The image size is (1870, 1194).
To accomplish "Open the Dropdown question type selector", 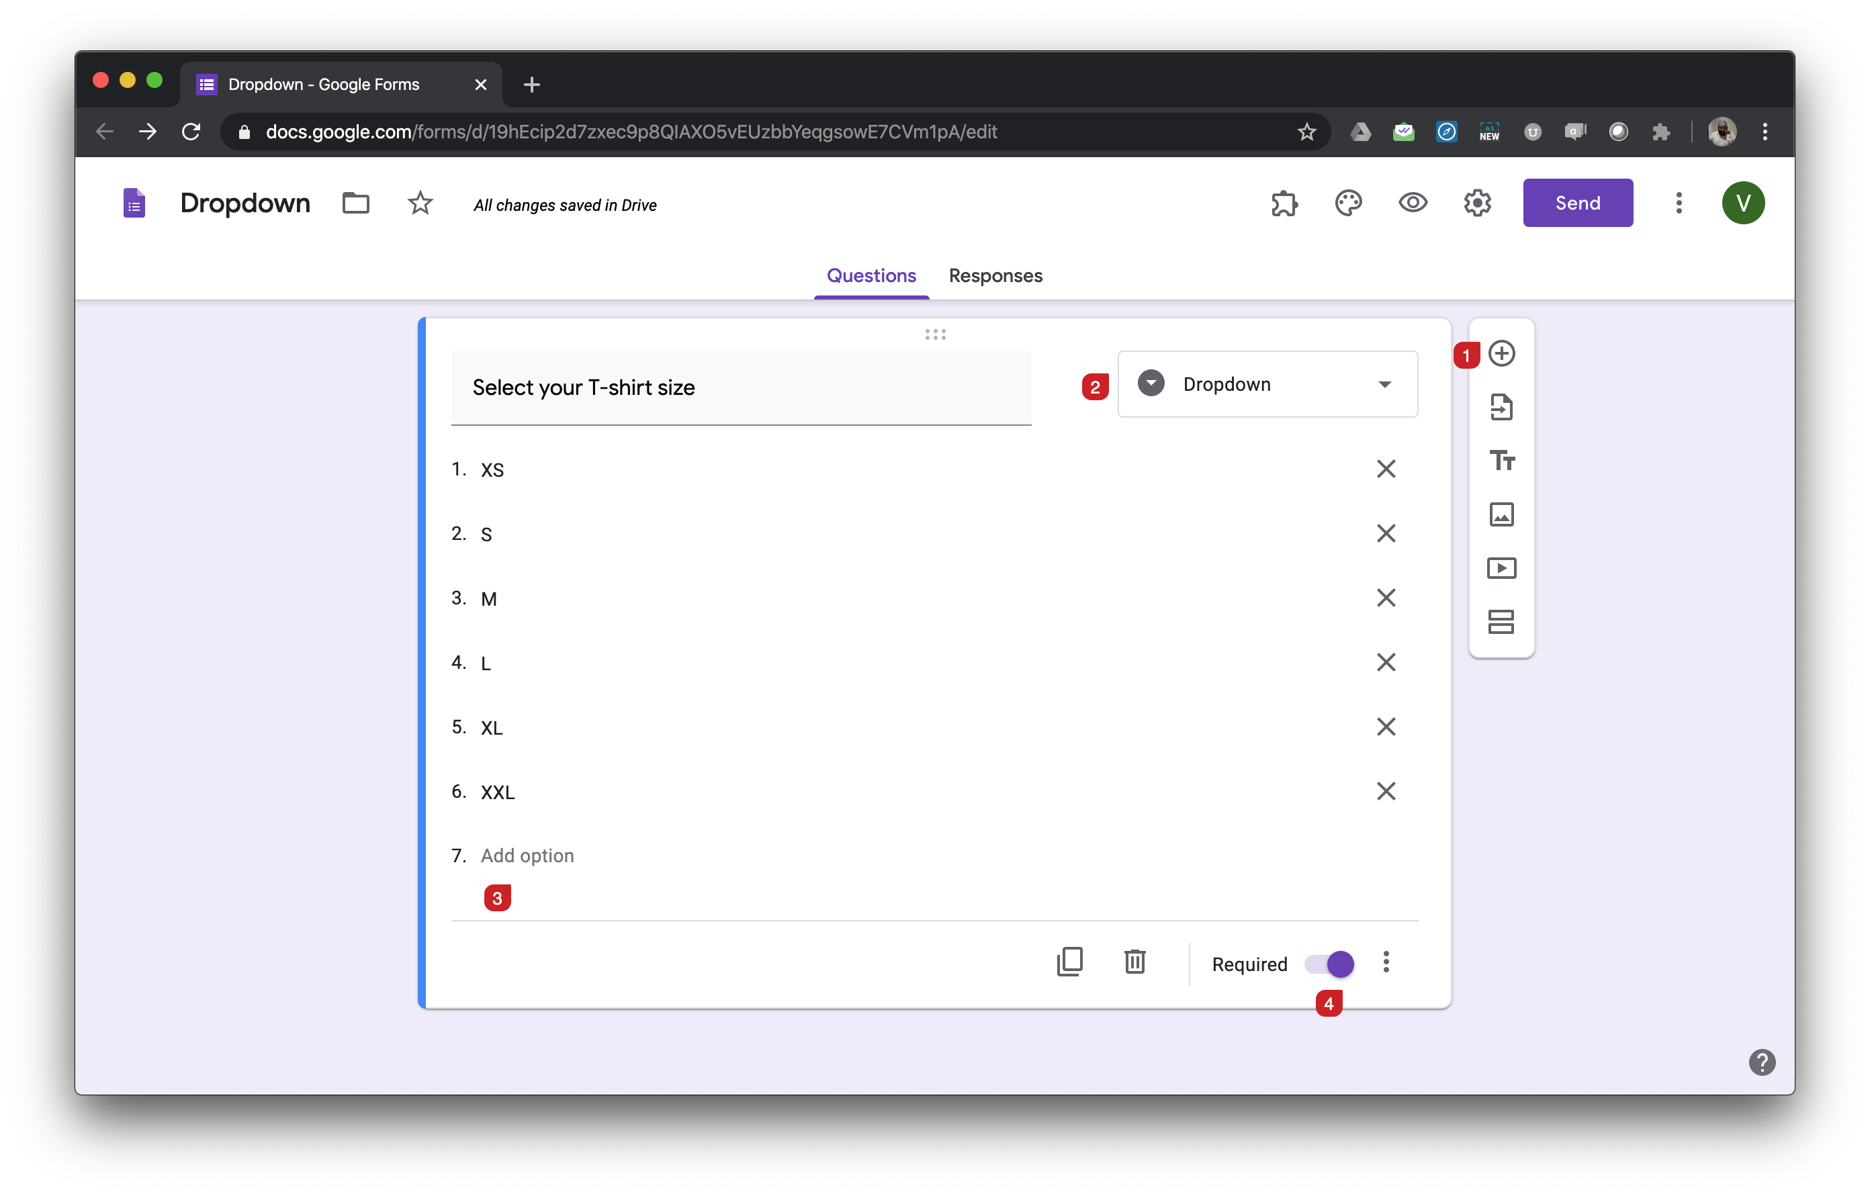I will click(x=1267, y=384).
